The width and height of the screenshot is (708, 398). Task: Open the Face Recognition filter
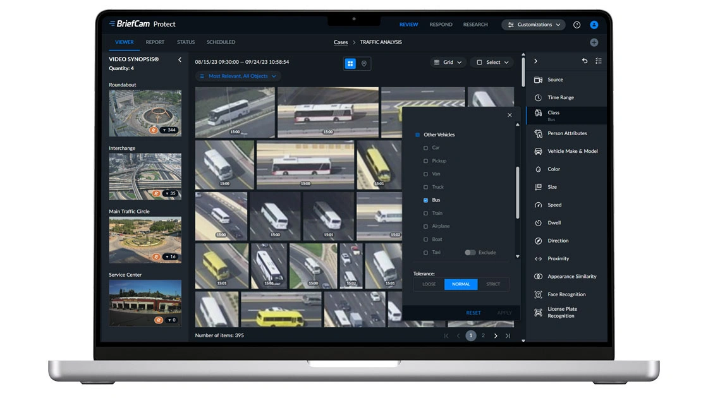566,294
